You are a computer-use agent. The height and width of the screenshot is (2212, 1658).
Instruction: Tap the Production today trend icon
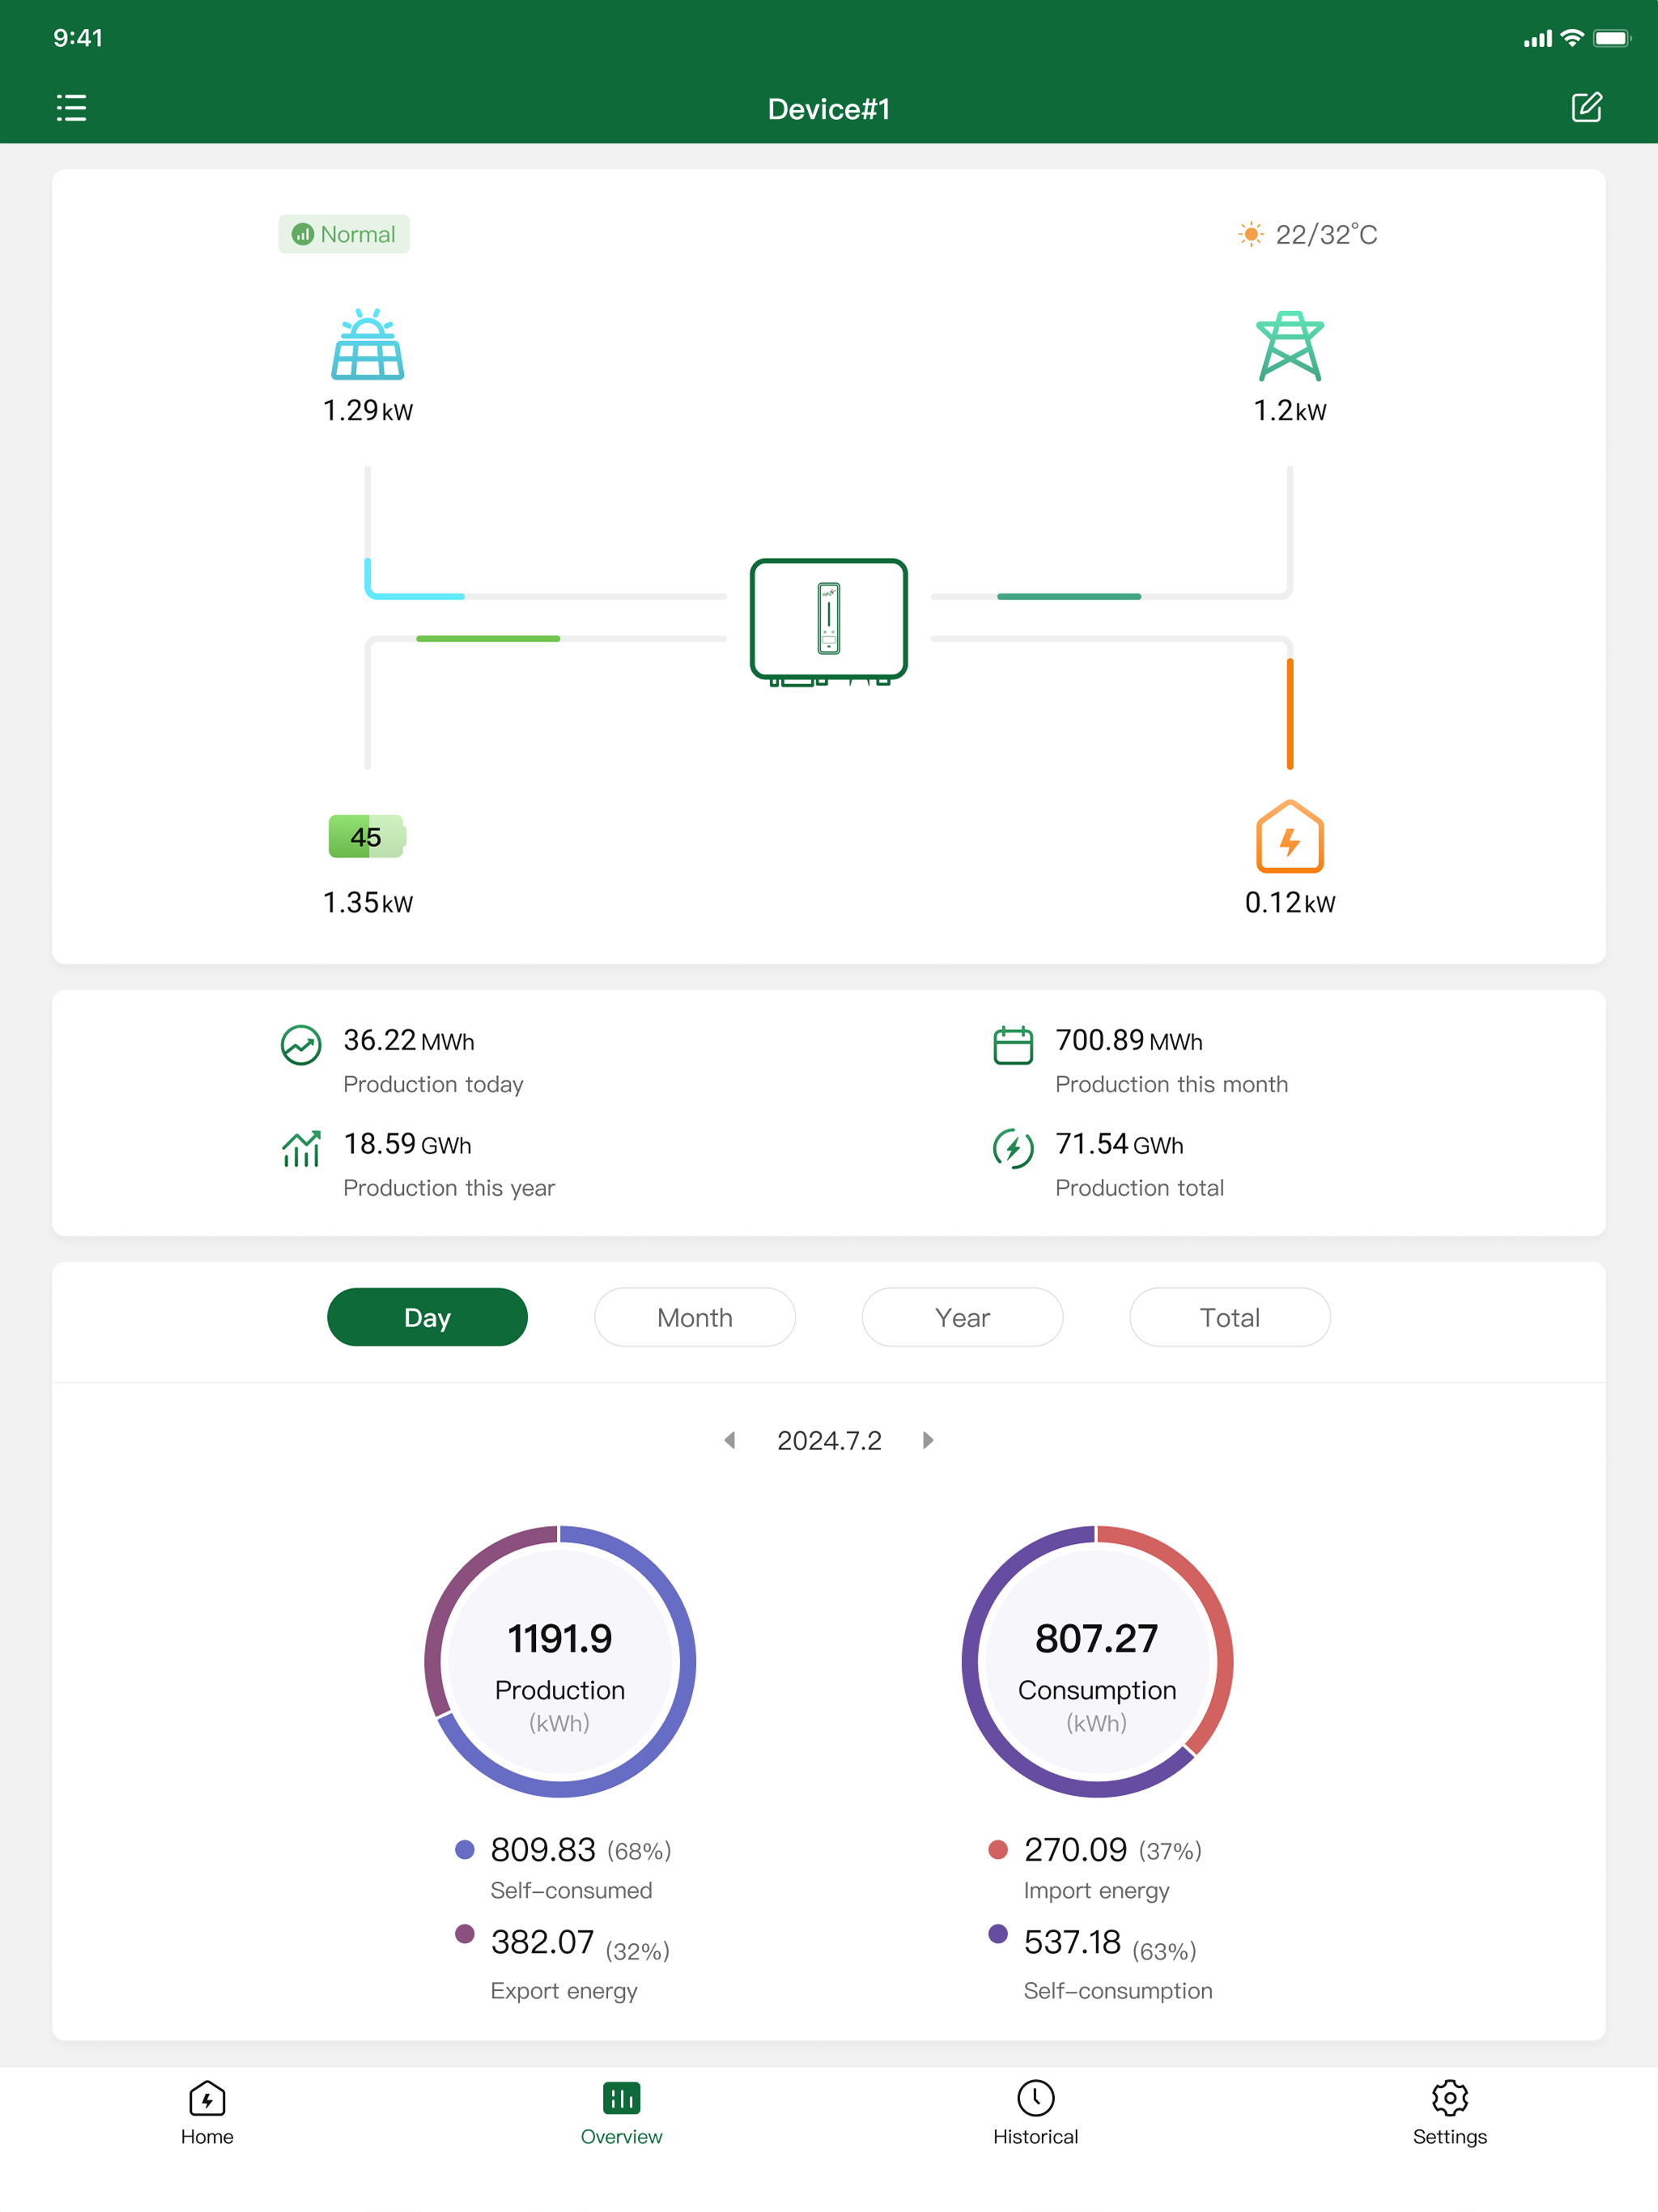tap(301, 1045)
